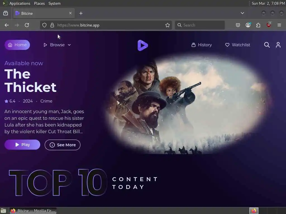Go back using the browser back arrow
Viewport: 286px width, 214px height.
coord(7,25)
